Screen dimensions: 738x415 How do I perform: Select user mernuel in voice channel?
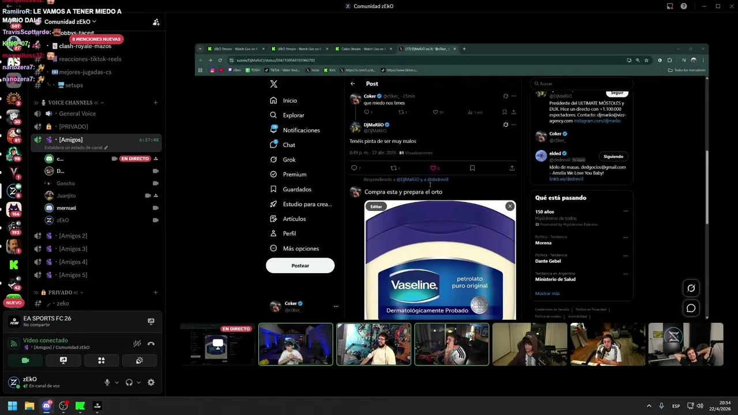tap(66, 208)
